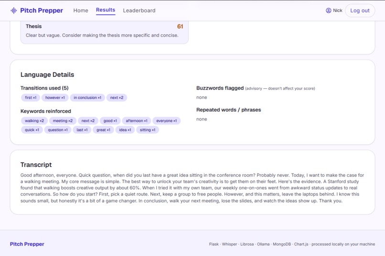Select the 'however ×1' transition chip
This screenshot has width=385, height=256.
[x=55, y=98]
